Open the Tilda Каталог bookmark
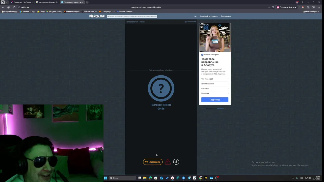324x182 pixels. point(90,12)
